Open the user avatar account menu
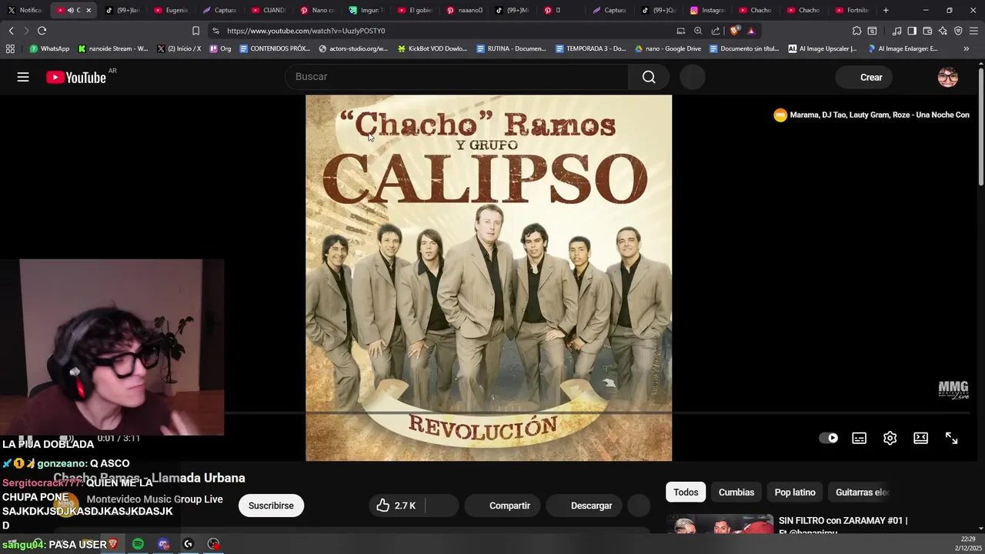Viewport: 985px width, 554px height. (947, 77)
